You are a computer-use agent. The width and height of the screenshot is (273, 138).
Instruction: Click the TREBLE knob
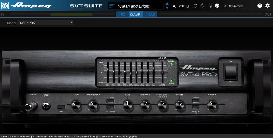pyautogui.click(x=180, y=105)
